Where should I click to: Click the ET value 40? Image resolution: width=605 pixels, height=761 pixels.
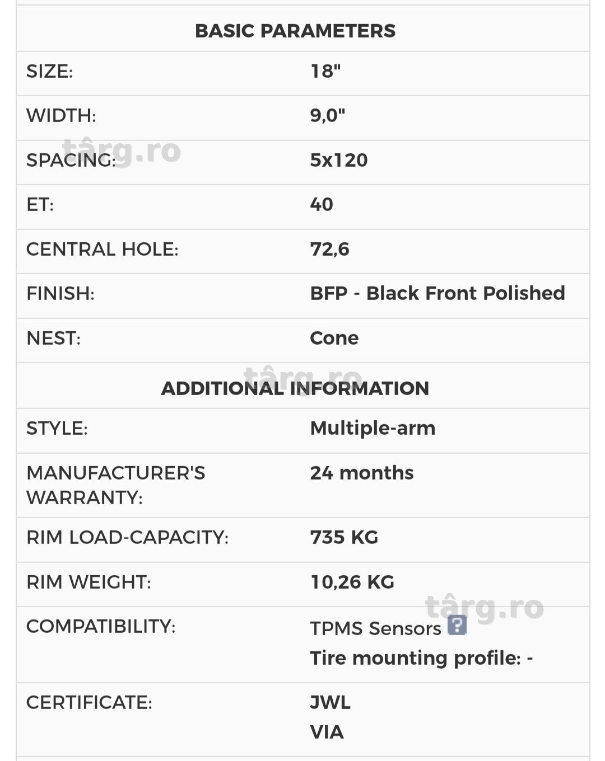tap(322, 204)
